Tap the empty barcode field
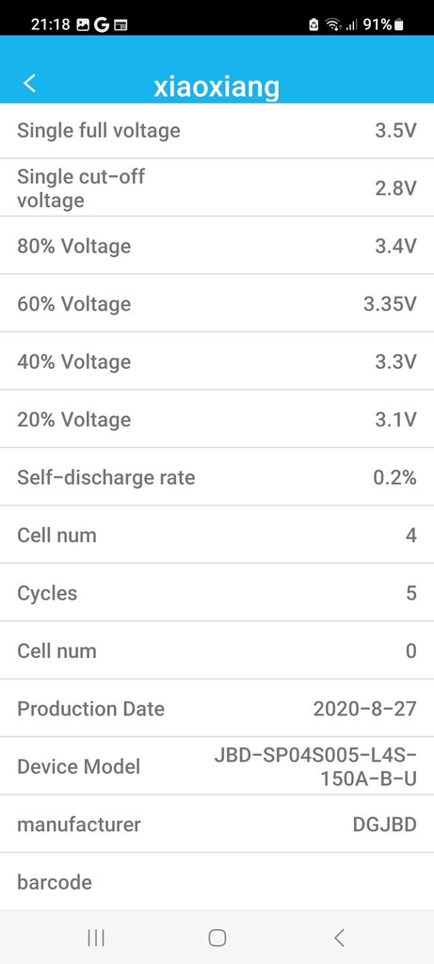Screen dimensions: 434x964 point(217,881)
